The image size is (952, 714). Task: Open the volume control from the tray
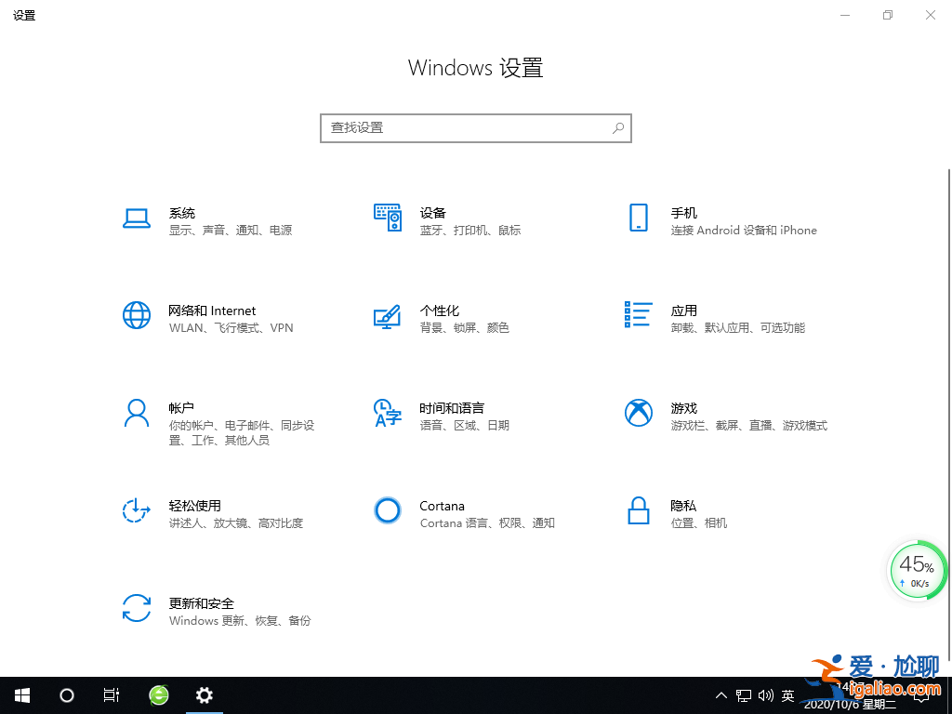click(765, 694)
